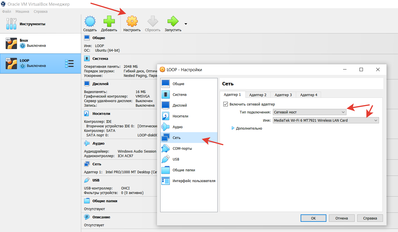Click Система section header in details
Image resolution: width=398 pixels, height=232 pixels.
[100, 58]
